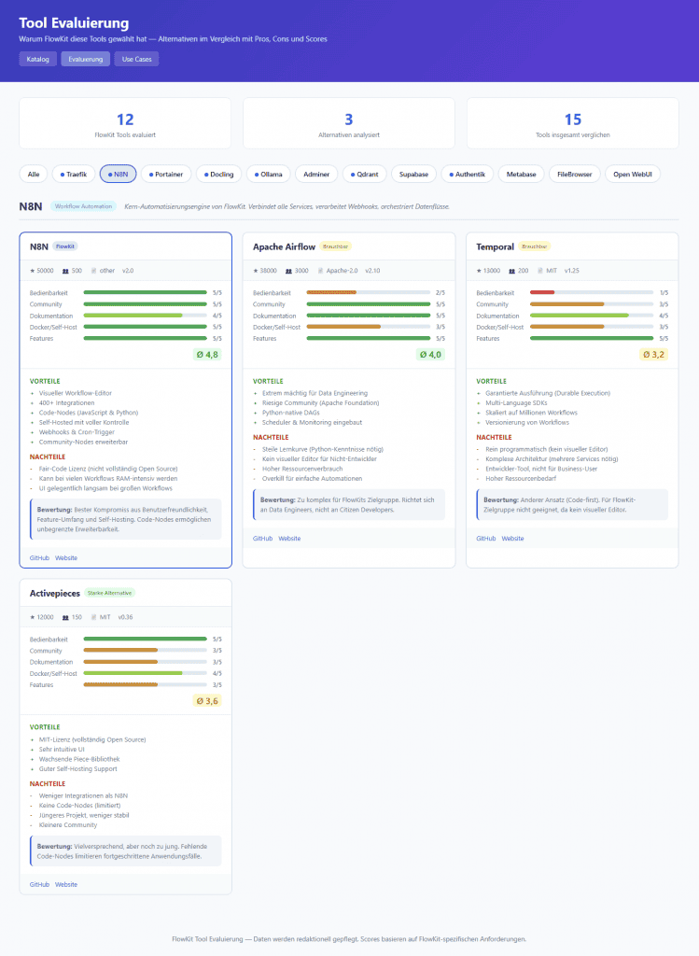
Task: Click the Bedienbarkeit score bar for Temporal
Action: (x=591, y=292)
